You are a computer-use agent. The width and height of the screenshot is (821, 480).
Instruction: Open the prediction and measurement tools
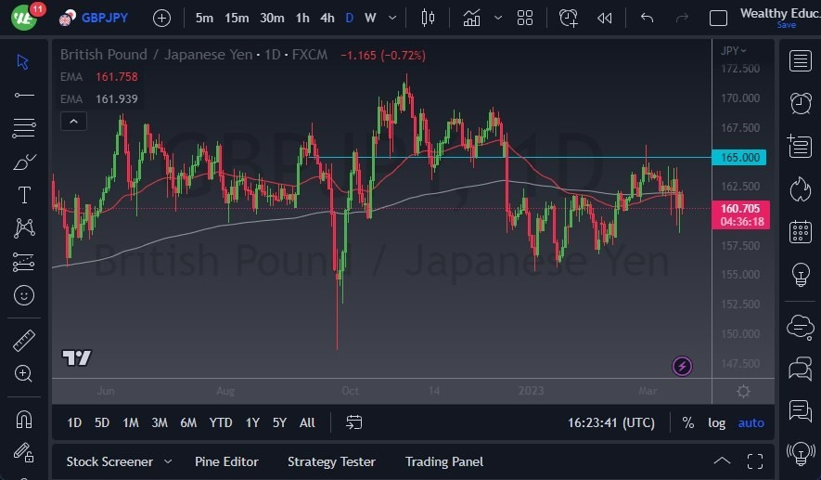24,262
